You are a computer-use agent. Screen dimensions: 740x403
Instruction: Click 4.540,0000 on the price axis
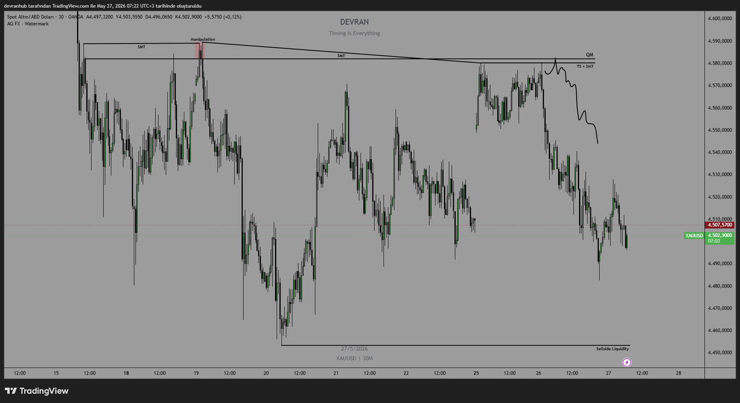point(720,152)
